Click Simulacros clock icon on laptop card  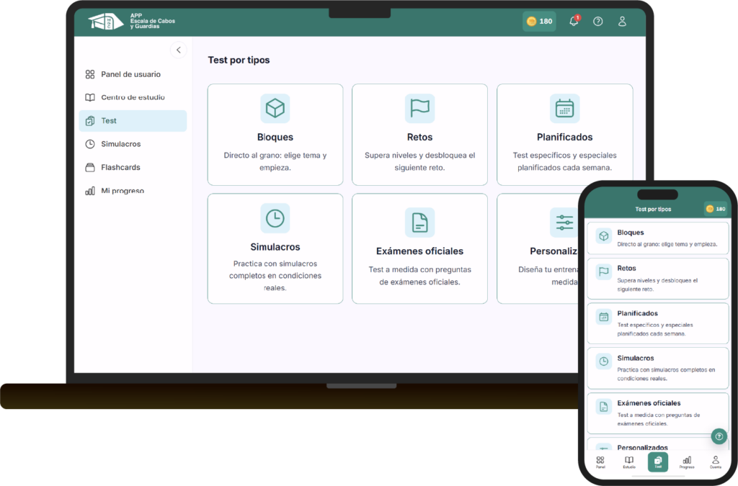pos(275,218)
